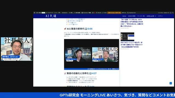
Task: Click the admin bar search magnifier icon
Action: [x=173, y=13]
